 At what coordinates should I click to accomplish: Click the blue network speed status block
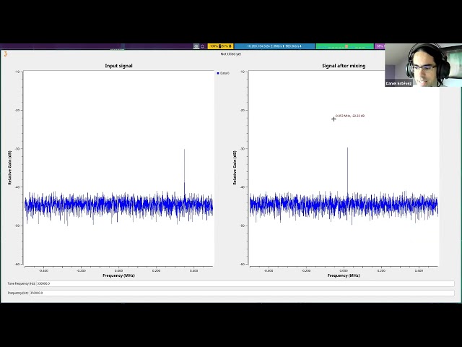tap(274, 46)
